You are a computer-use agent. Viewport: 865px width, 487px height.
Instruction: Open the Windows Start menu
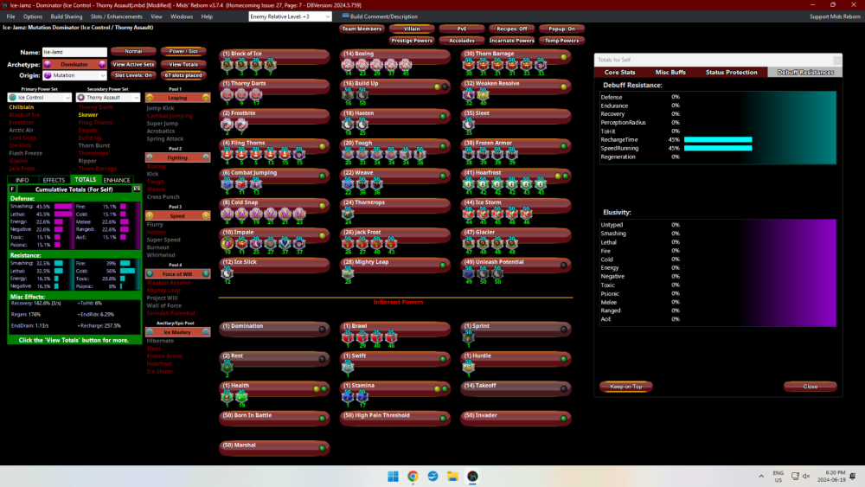coord(393,477)
